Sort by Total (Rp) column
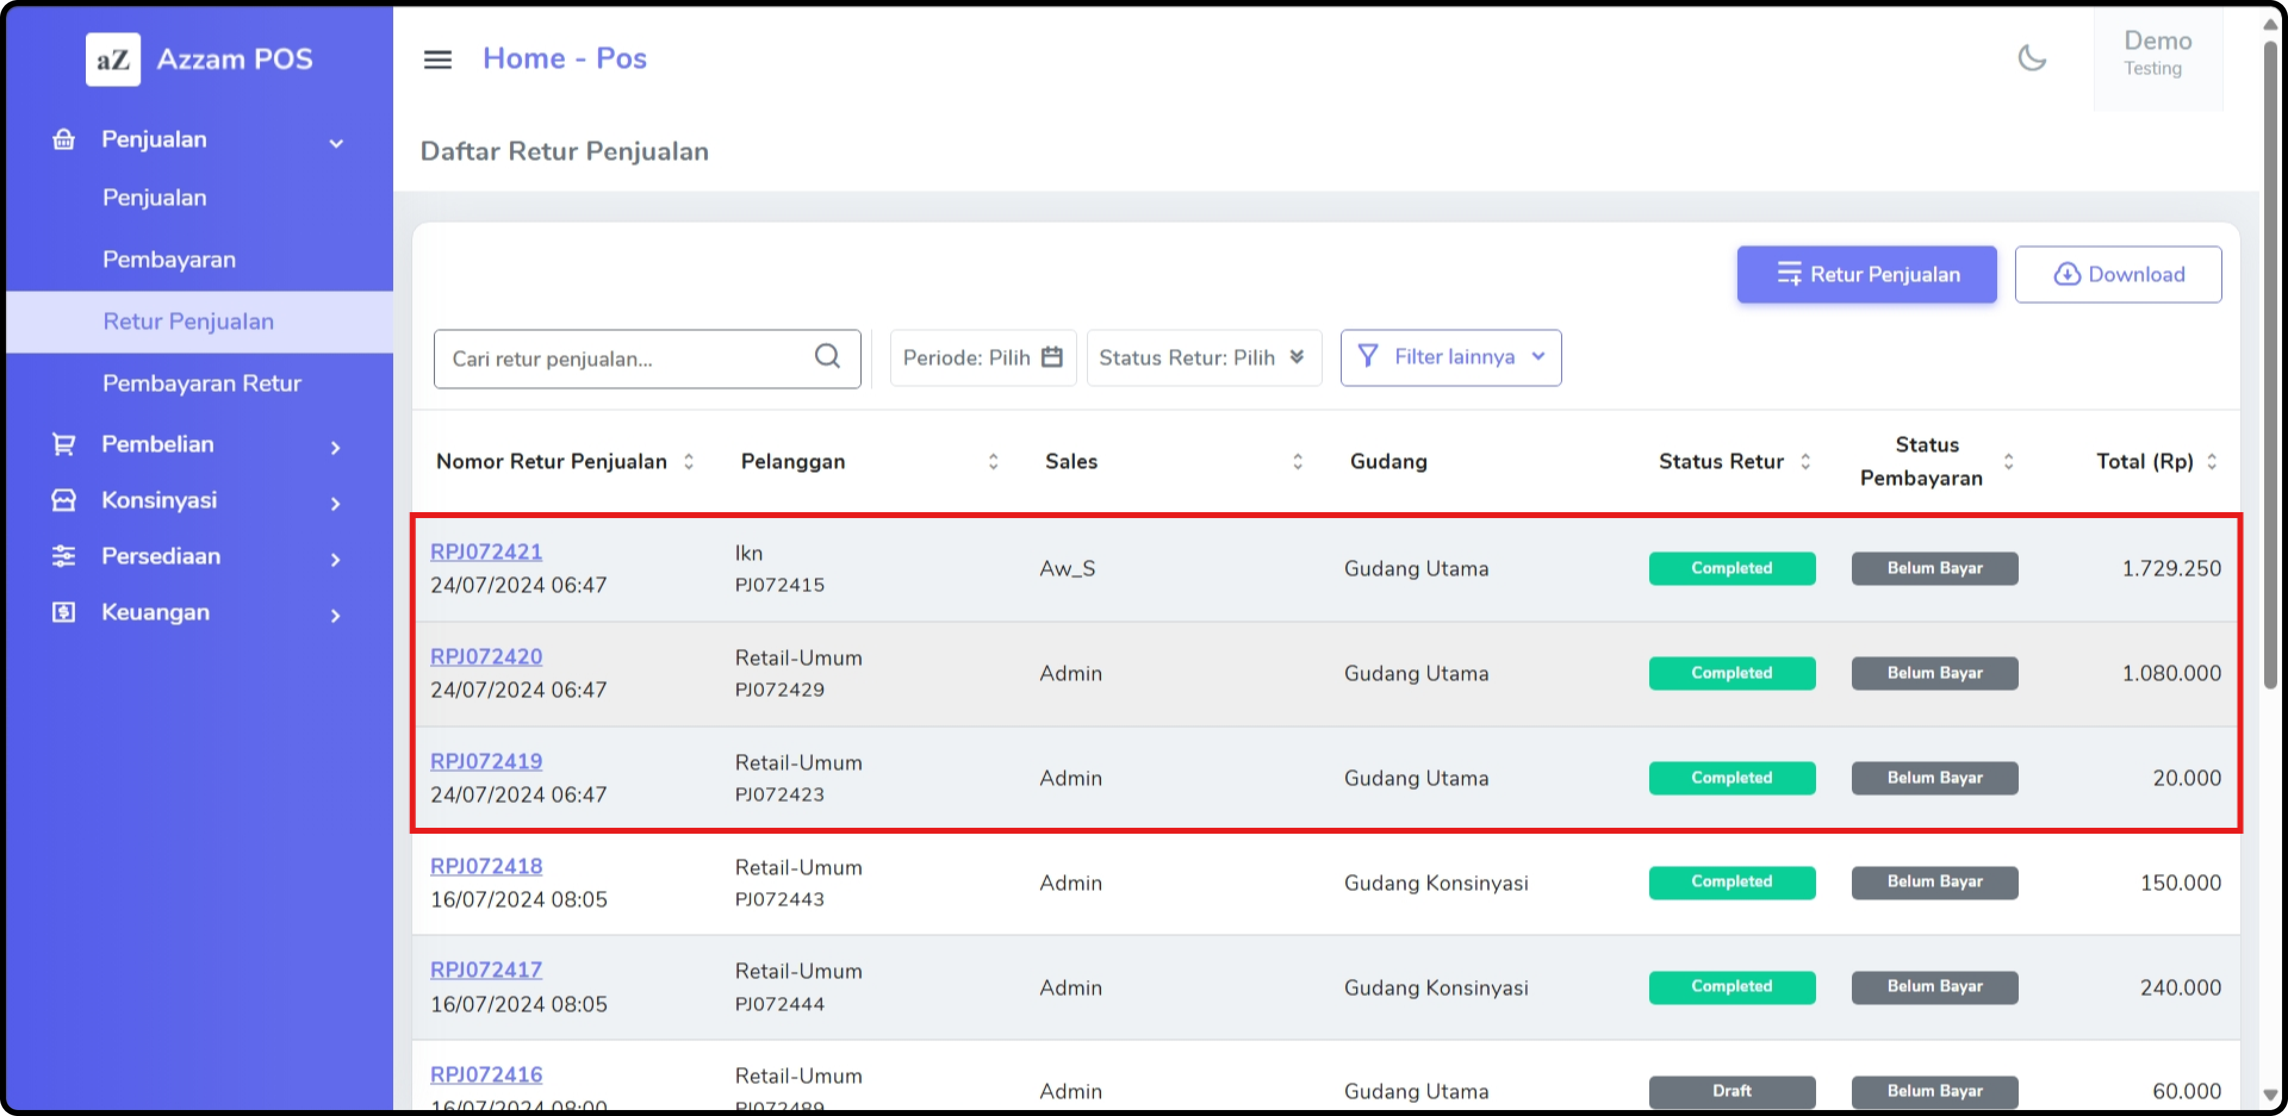Image resolution: width=2288 pixels, height=1116 pixels. (x=2212, y=462)
